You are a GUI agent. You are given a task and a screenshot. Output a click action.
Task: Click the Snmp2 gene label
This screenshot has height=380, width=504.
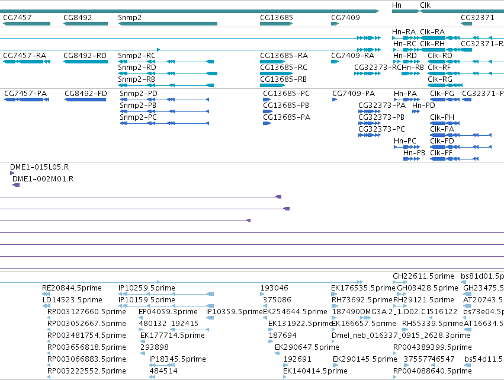click(x=130, y=18)
